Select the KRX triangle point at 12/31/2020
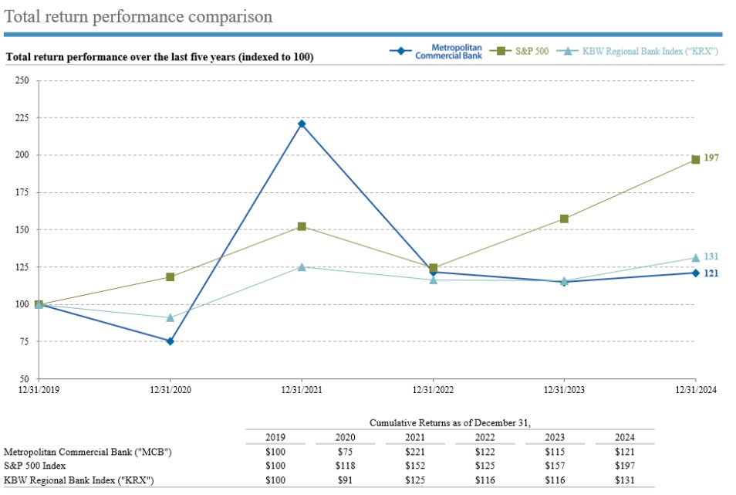This screenshot has width=736, height=495. click(x=170, y=317)
